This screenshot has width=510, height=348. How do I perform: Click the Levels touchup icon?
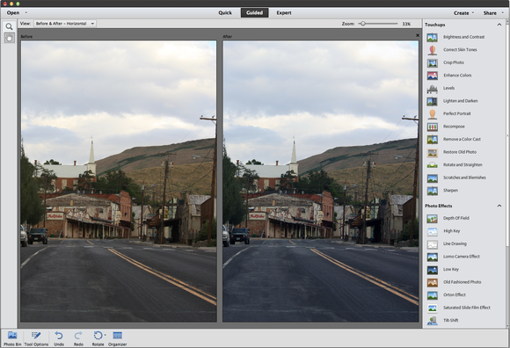pyautogui.click(x=433, y=88)
